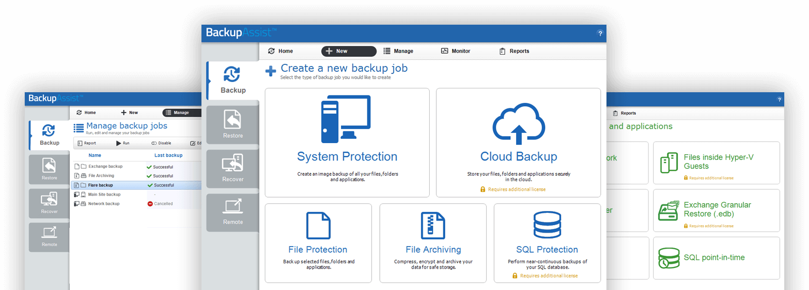Open Reports in front window menu

pyautogui.click(x=514, y=51)
